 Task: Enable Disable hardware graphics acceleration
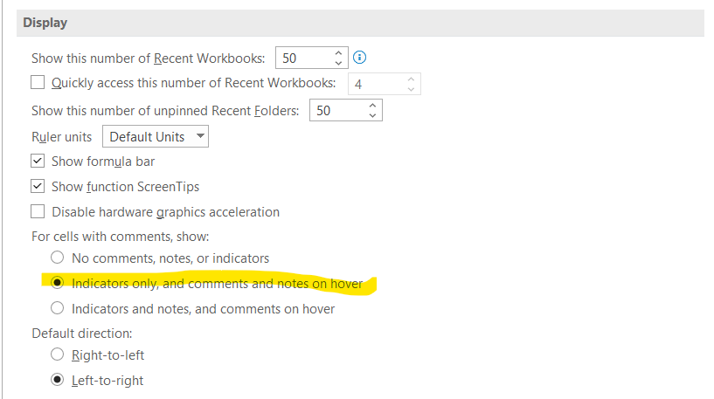coord(38,211)
